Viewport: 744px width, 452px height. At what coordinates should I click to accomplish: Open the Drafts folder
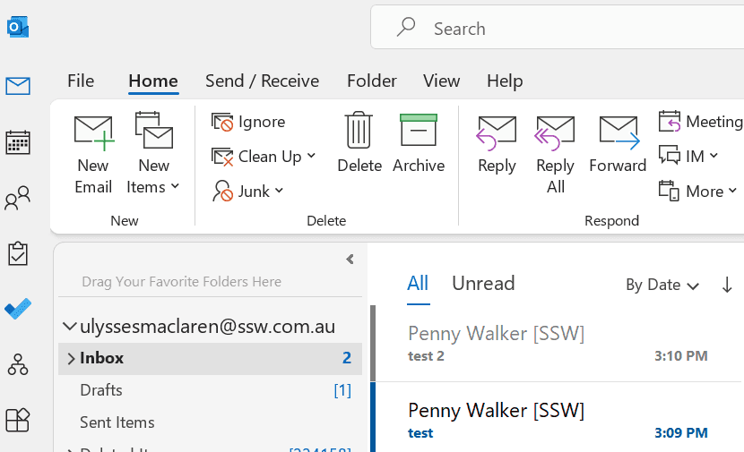point(101,390)
